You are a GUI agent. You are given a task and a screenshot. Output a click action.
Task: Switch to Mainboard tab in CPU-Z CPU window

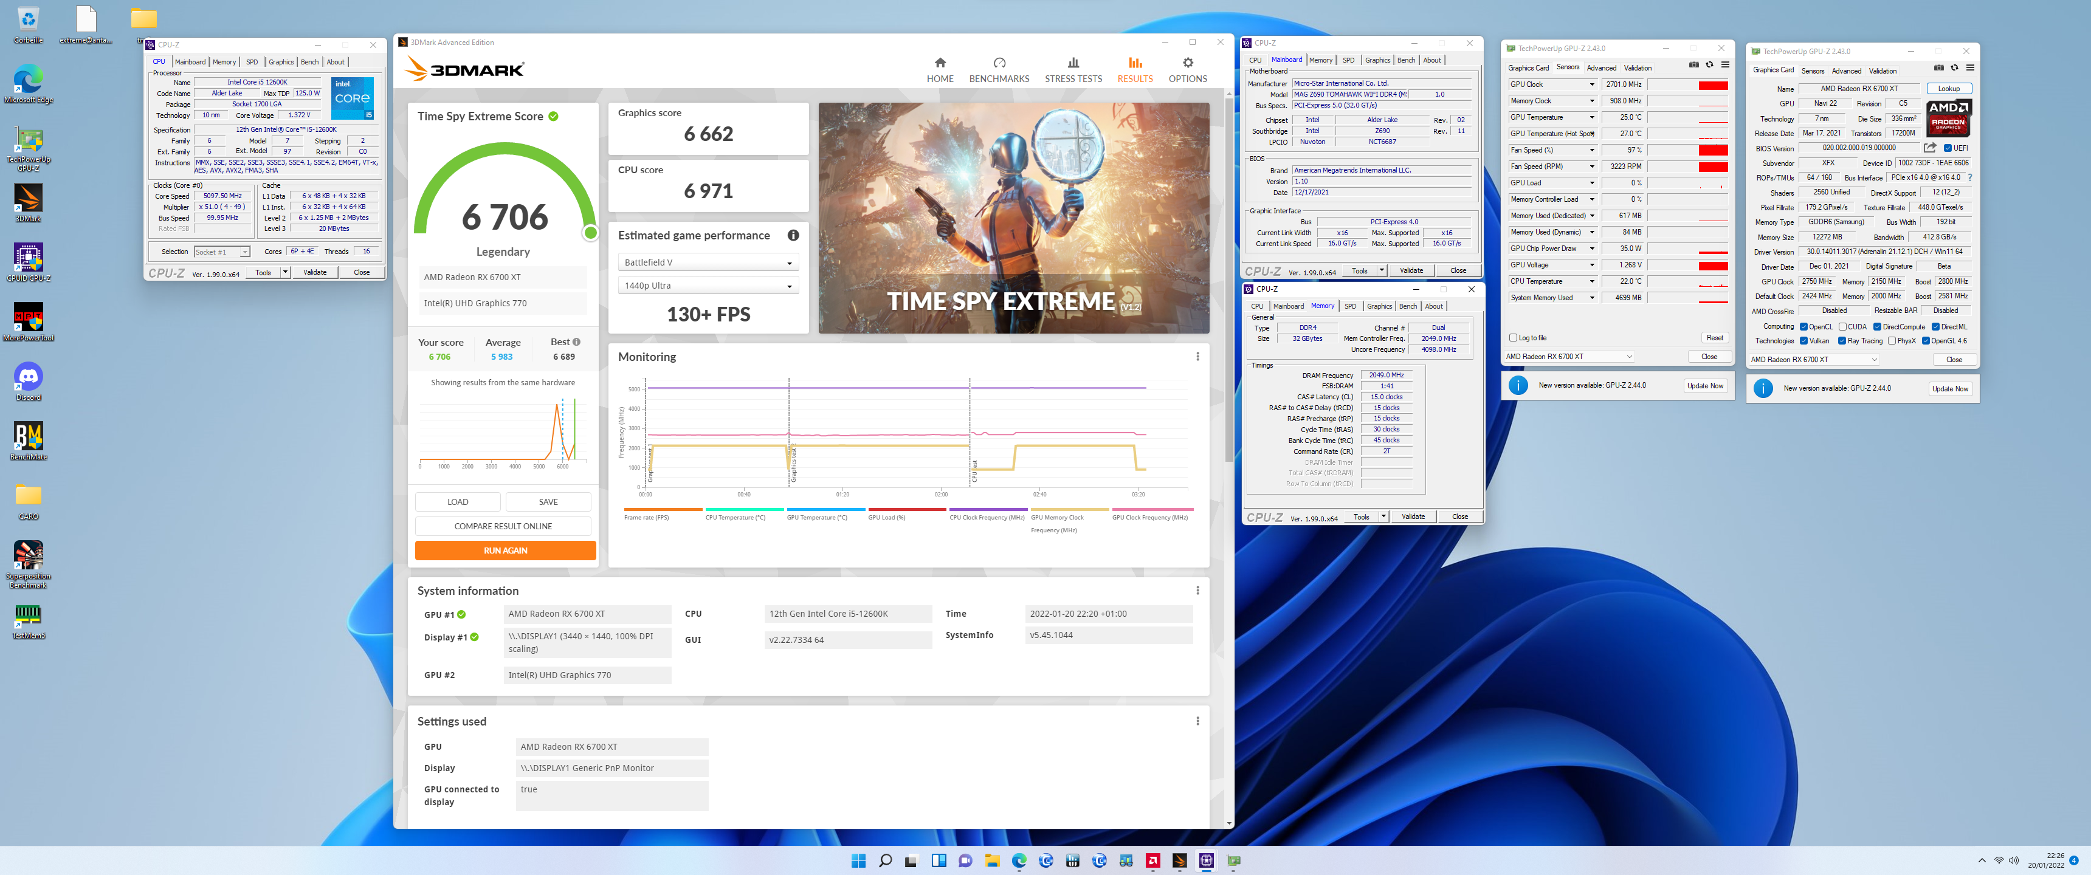(190, 63)
